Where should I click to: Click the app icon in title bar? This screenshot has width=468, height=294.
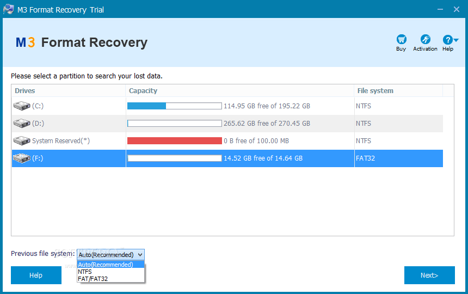click(8, 9)
